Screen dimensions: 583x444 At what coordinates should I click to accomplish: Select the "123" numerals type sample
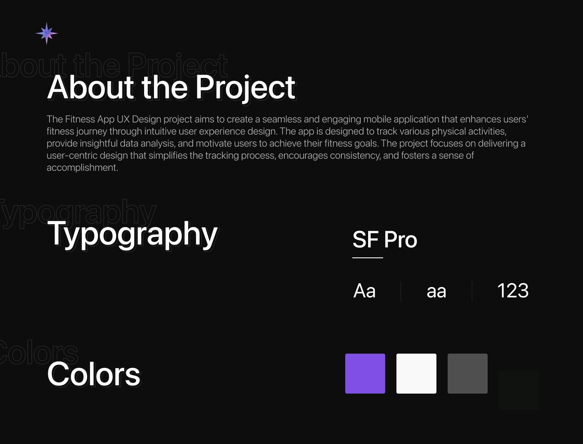[513, 291]
